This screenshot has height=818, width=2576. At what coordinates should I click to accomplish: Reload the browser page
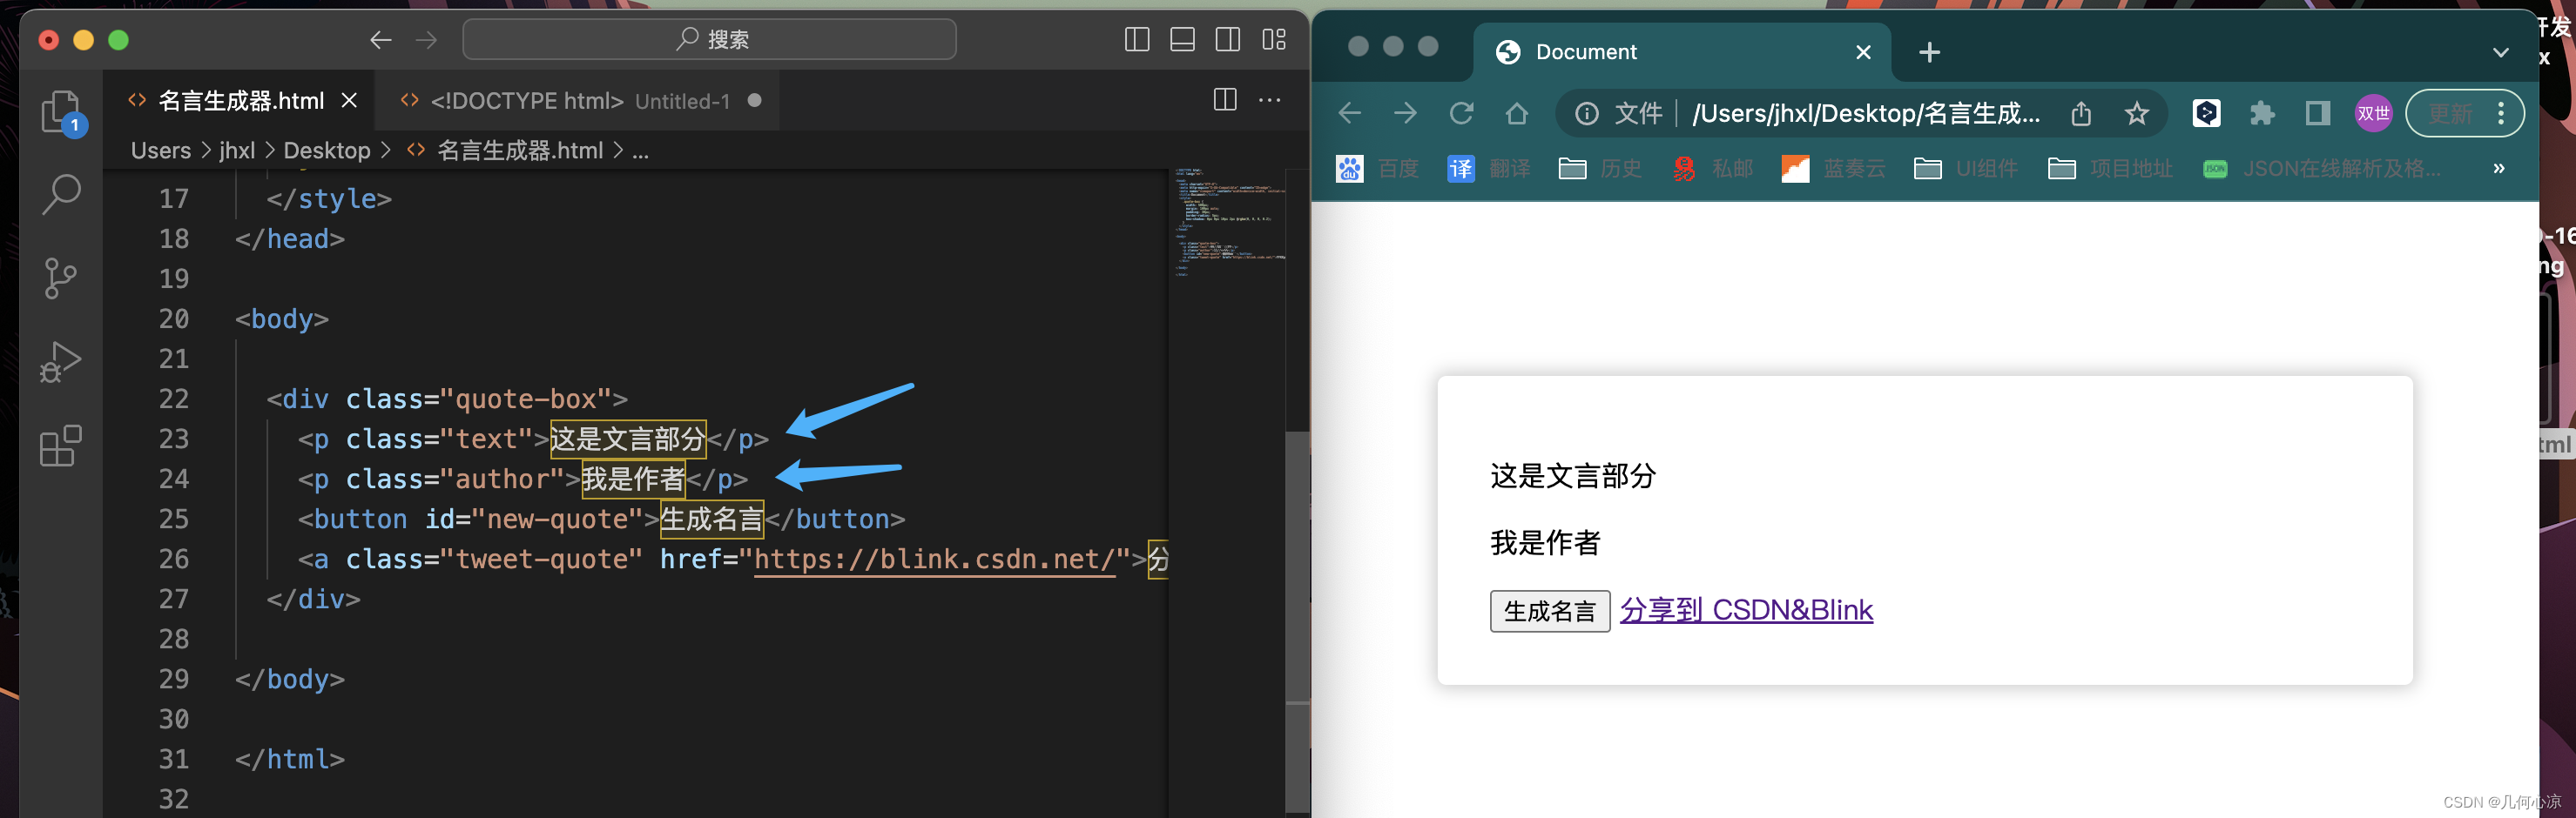[x=1461, y=113]
